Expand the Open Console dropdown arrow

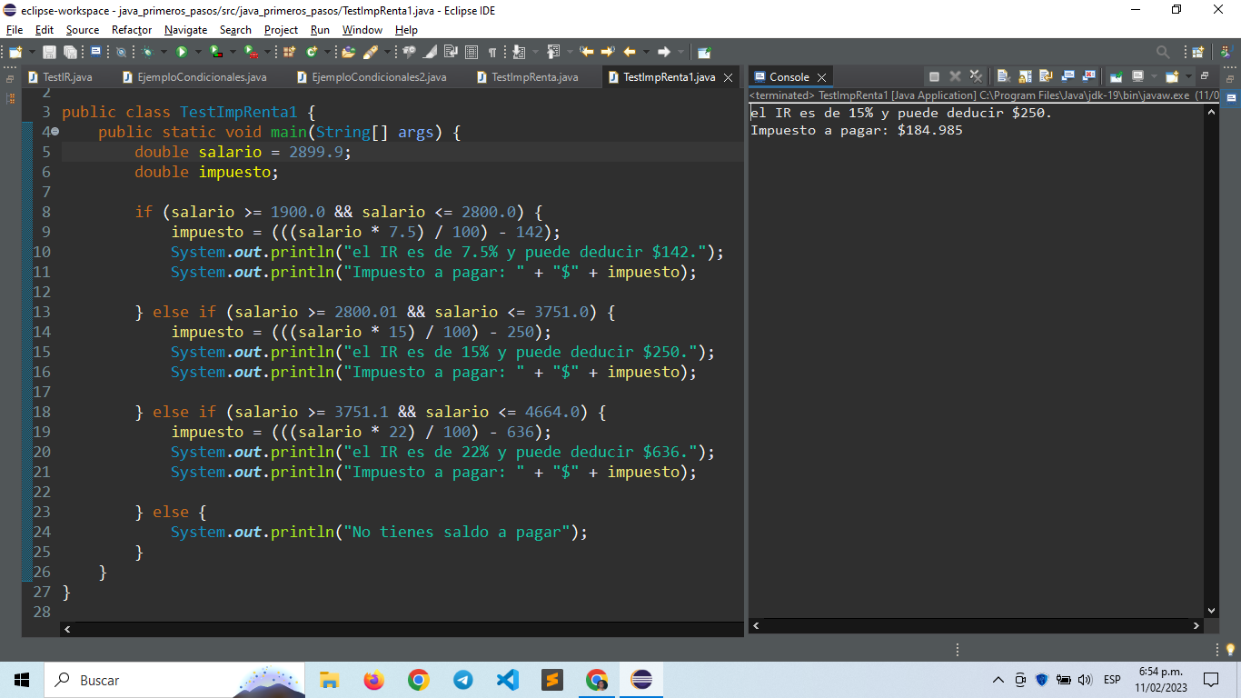click(1188, 76)
